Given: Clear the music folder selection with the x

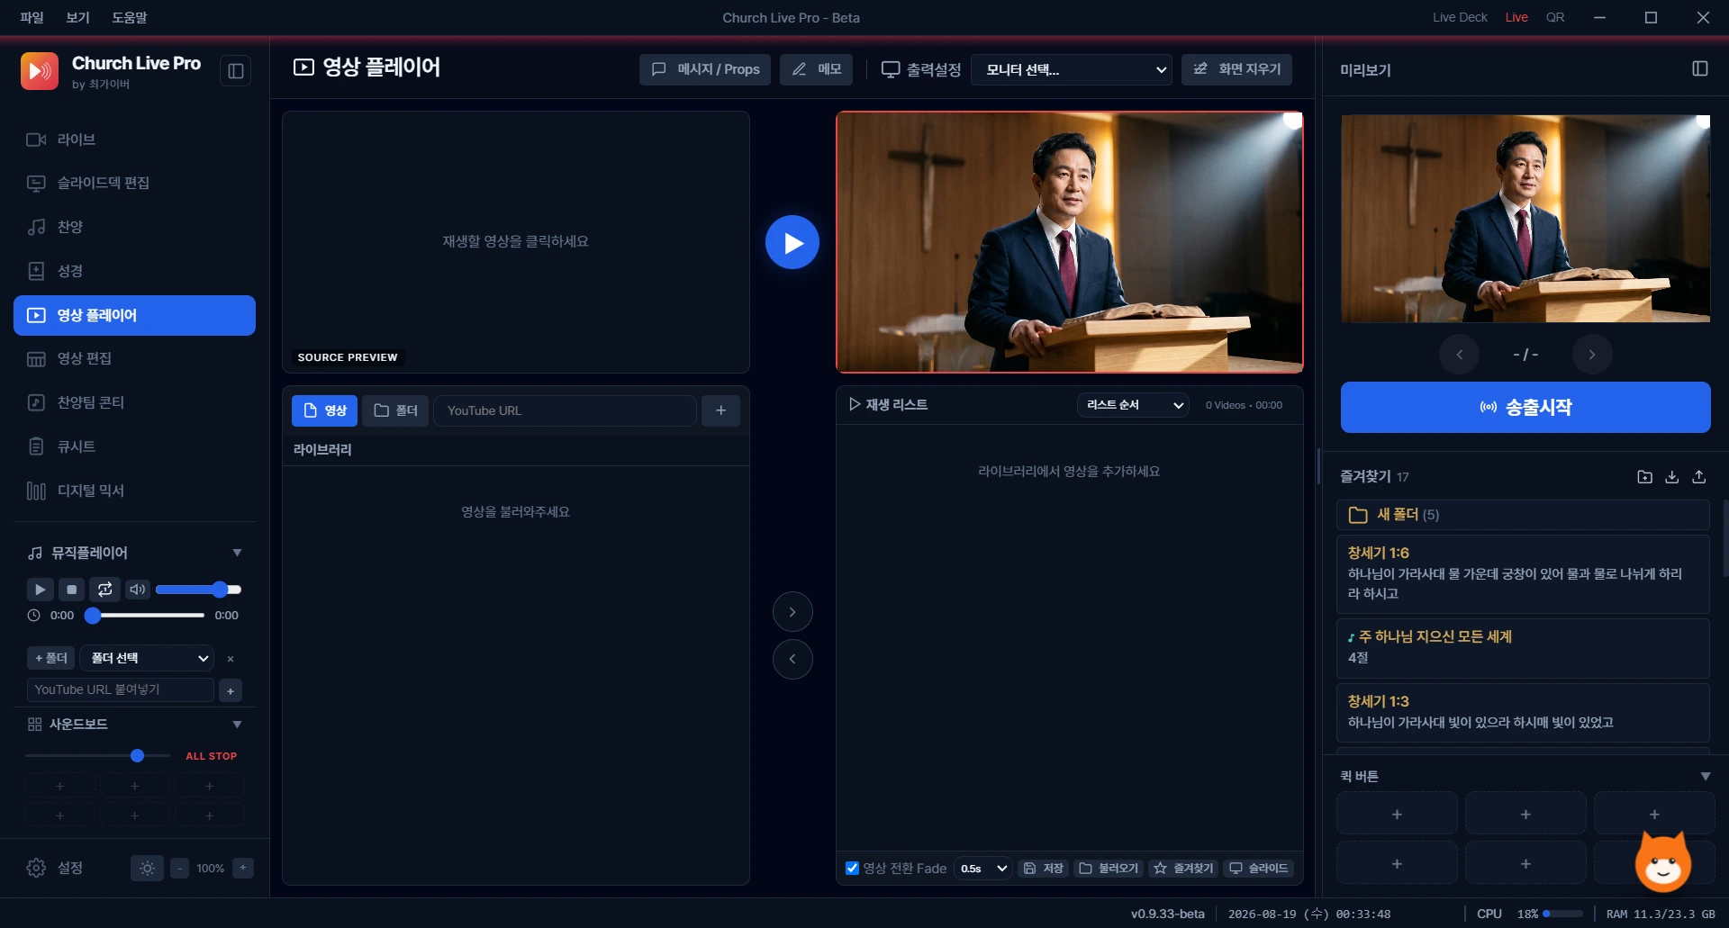Looking at the screenshot, I should click(231, 659).
